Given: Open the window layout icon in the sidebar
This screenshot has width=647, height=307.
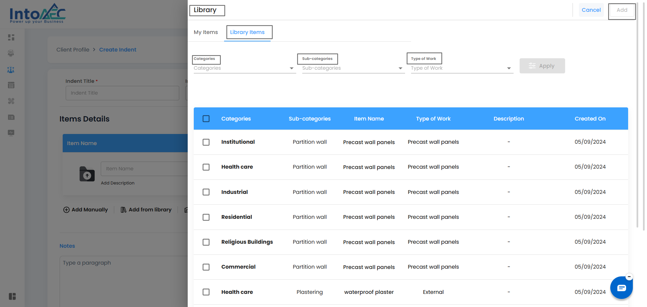Looking at the screenshot, I should (11, 85).
